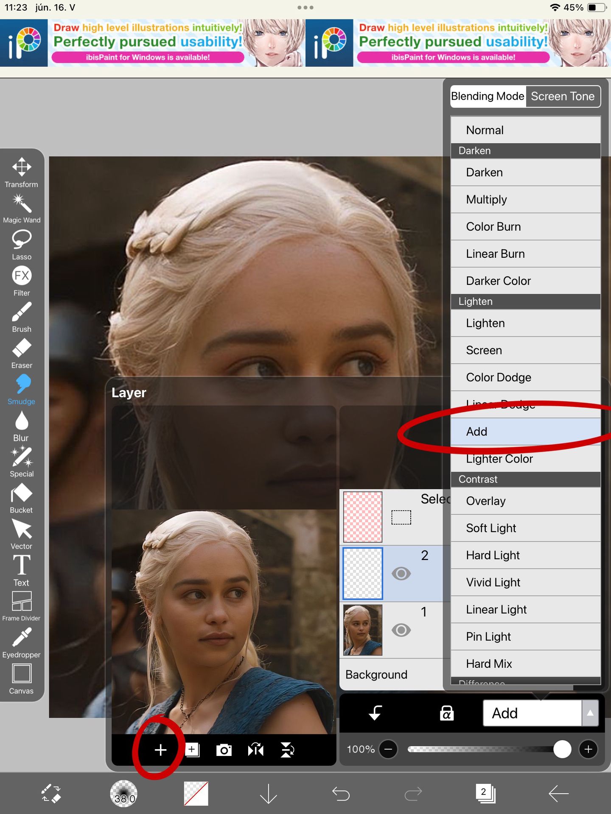Choose Linear Light blending mode
Viewport: 611px width, 814px height.
[525, 610]
